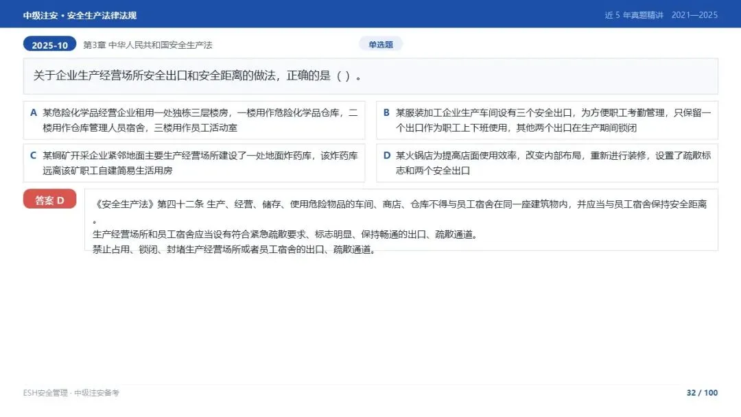Screen dimensions: 741x417
Task: Click chapter label 第3章 中华人民共和国安全生产法
Action: [148, 45]
